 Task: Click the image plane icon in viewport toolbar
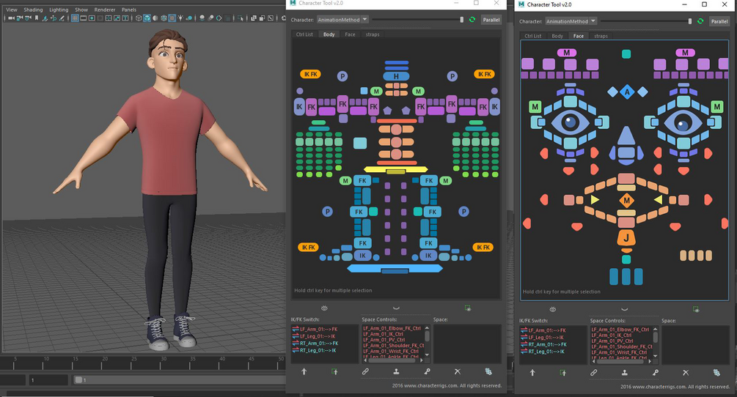point(45,18)
